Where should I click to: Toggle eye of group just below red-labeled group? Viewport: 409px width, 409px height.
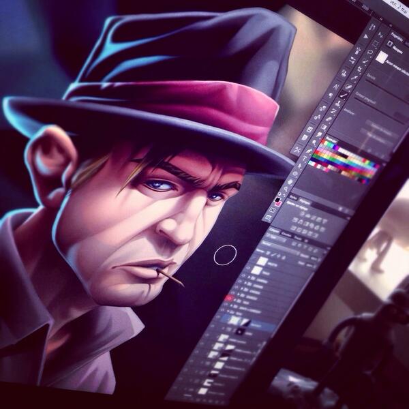[x=225, y=304]
